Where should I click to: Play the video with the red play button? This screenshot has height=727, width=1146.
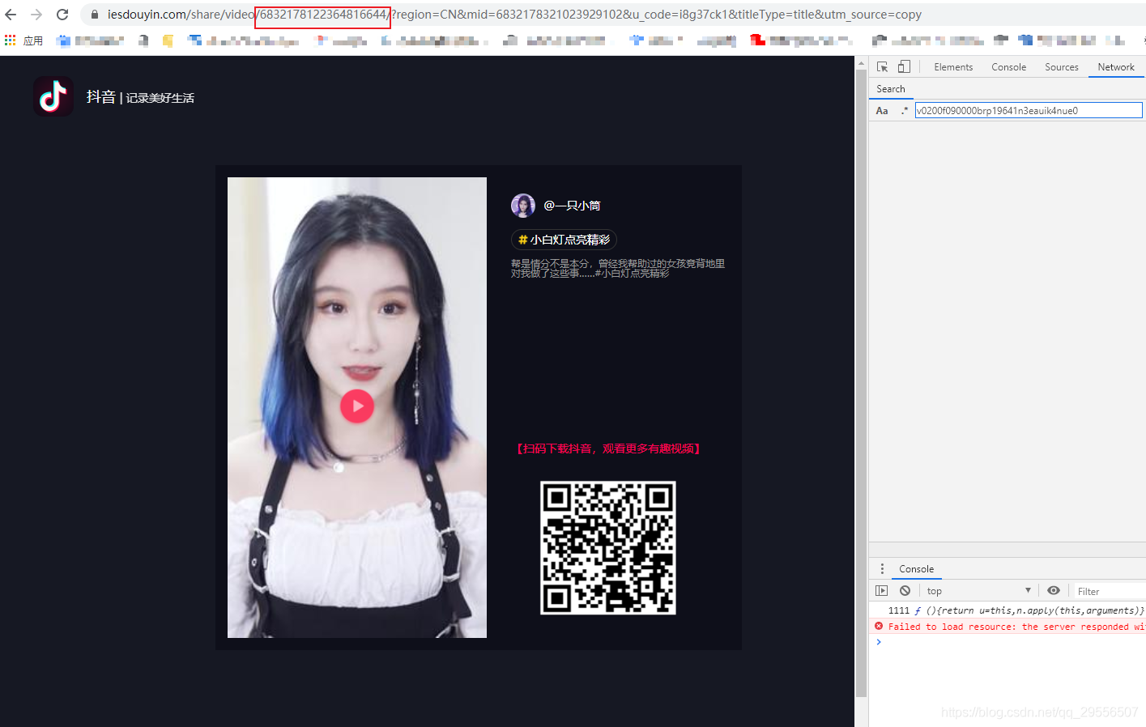[357, 406]
